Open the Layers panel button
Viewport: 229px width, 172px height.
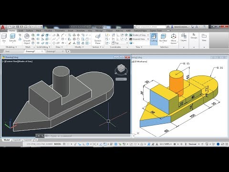click(184, 38)
